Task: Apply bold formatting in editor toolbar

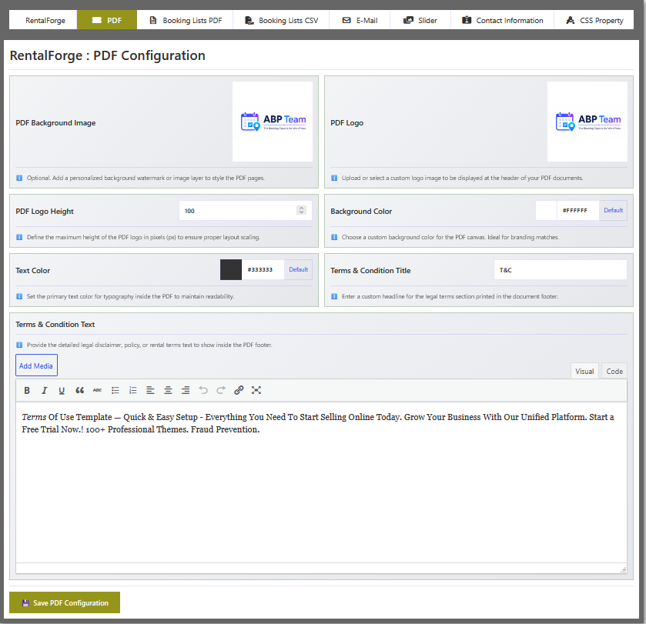Action: pos(27,390)
